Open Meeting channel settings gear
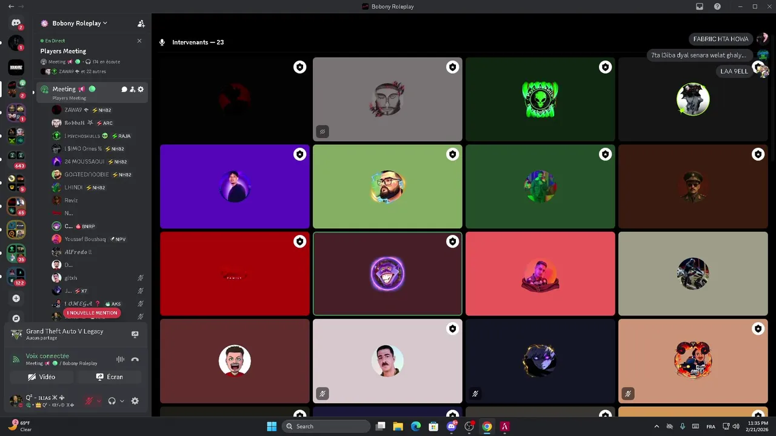 pos(141,90)
